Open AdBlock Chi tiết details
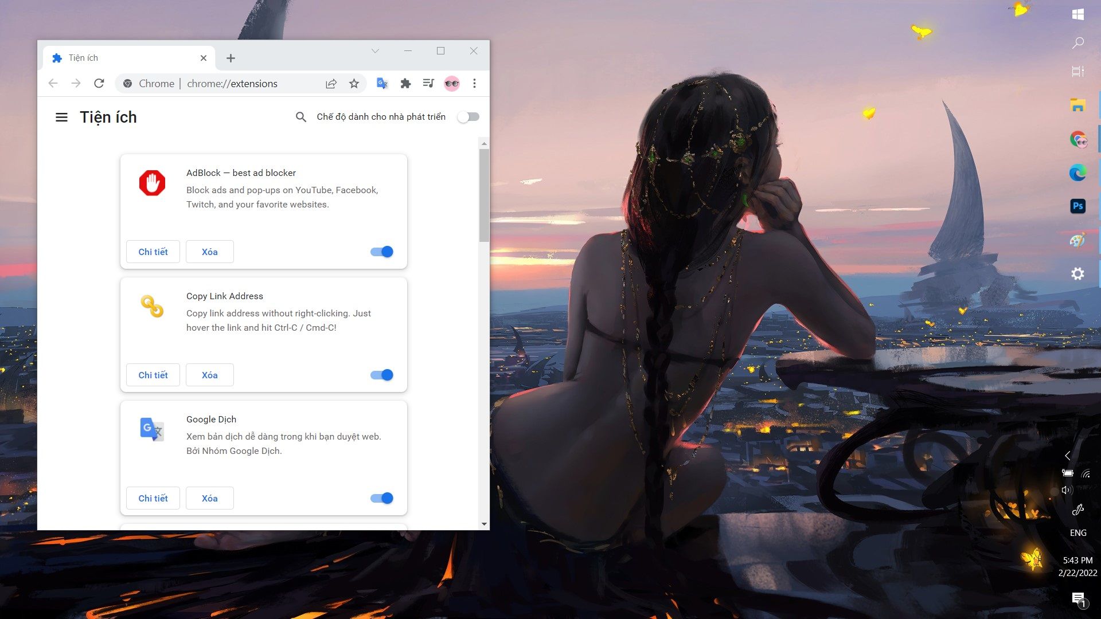 coord(153,252)
